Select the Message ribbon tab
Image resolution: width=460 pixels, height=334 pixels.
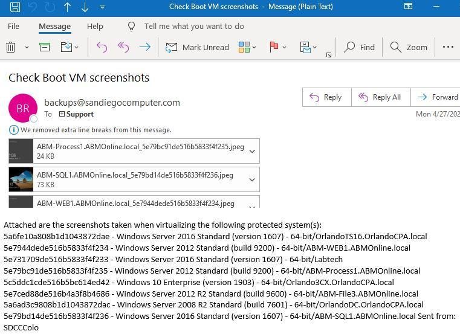pos(54,27)
